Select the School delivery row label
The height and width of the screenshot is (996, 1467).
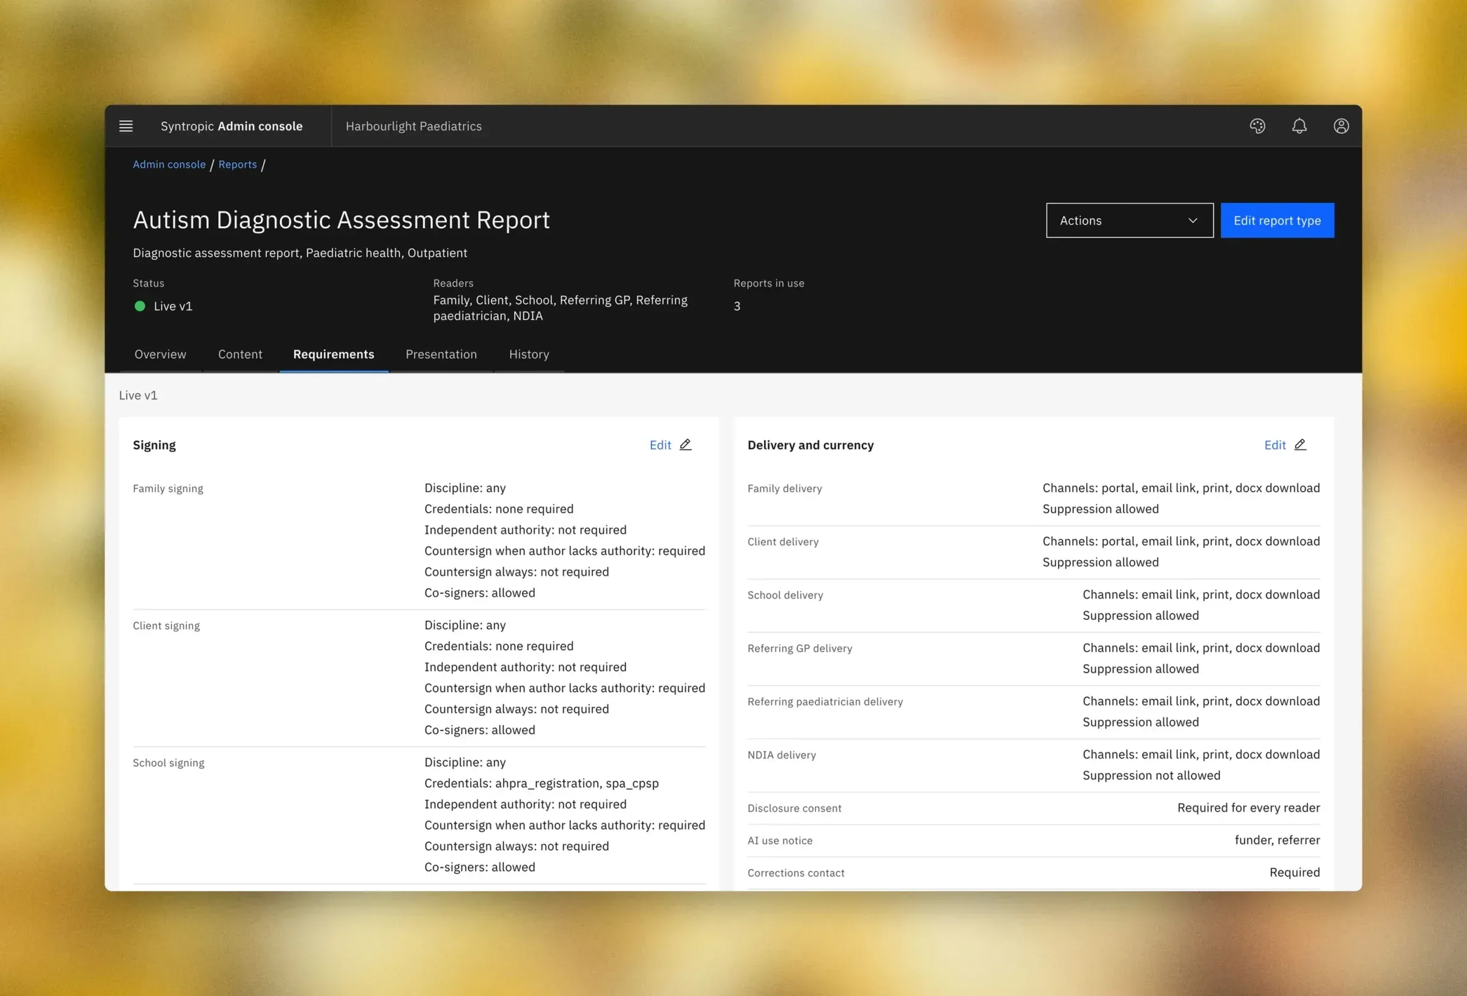click(785, 595)
